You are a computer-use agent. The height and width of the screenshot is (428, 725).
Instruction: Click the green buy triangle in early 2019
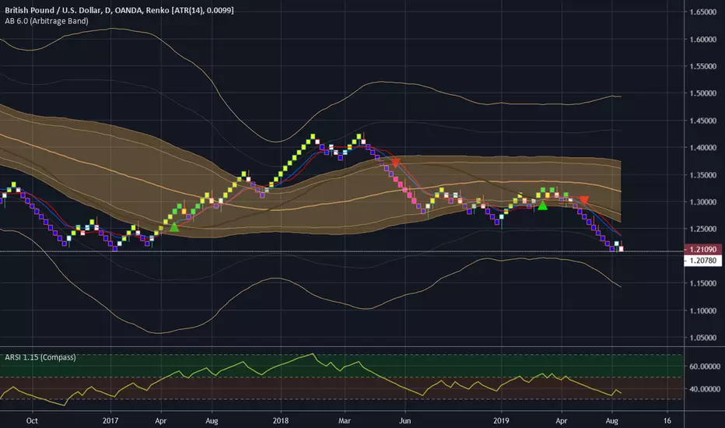542,205
